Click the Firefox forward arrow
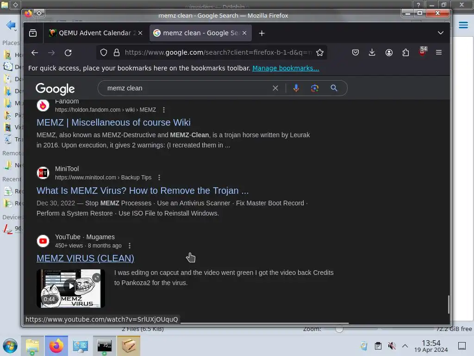The height and width of the screenshot is (356, 474). pyautogui.click(x=51, y=53)
